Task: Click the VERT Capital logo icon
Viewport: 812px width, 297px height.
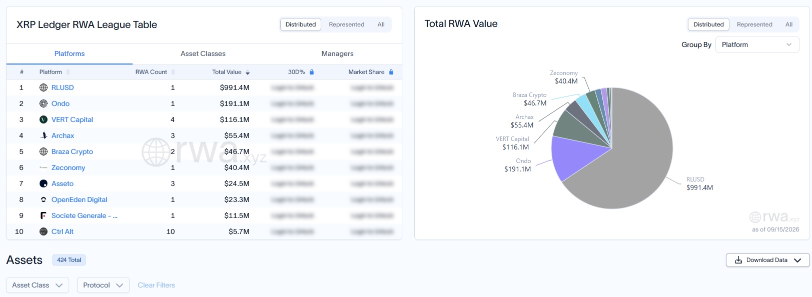Action: (44, 119)
